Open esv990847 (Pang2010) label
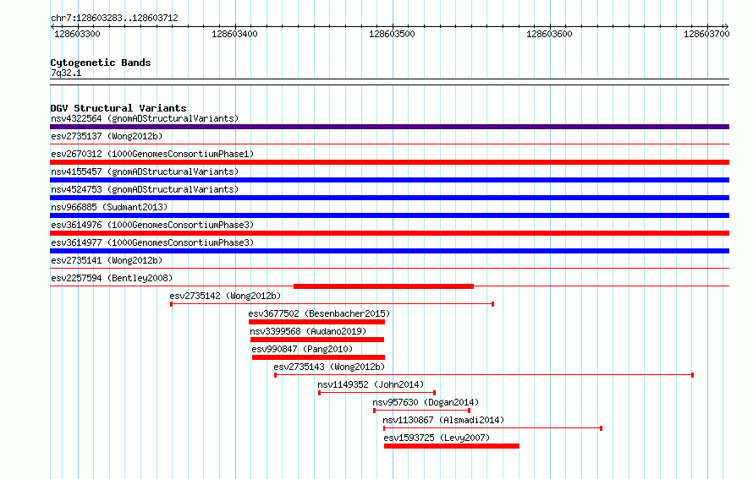 tap(302, 349)
